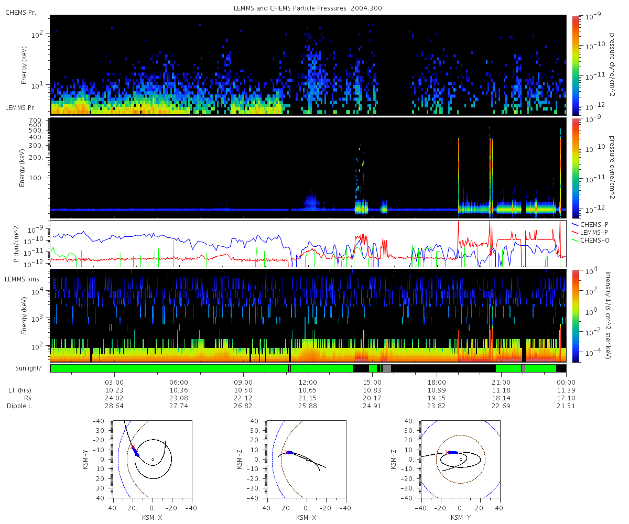
Task: Click the 'LEMMS Ions' panel label
Action: [x=21, y=279]
